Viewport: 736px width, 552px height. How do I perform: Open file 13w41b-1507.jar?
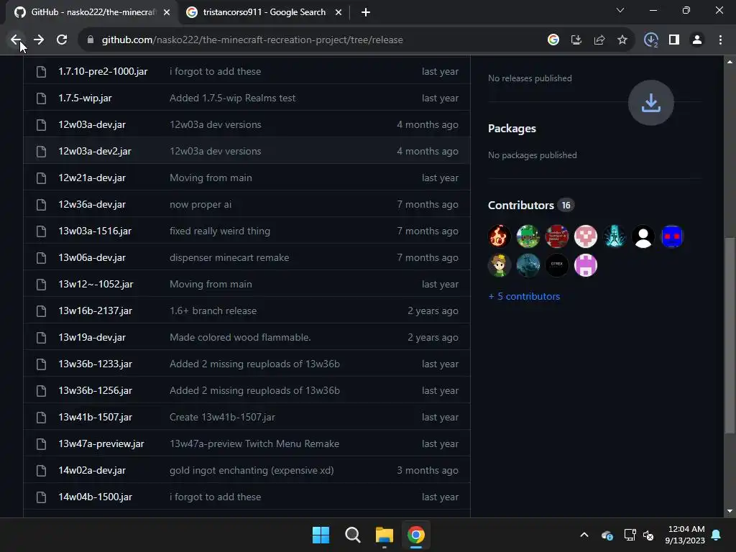[96, 418]
